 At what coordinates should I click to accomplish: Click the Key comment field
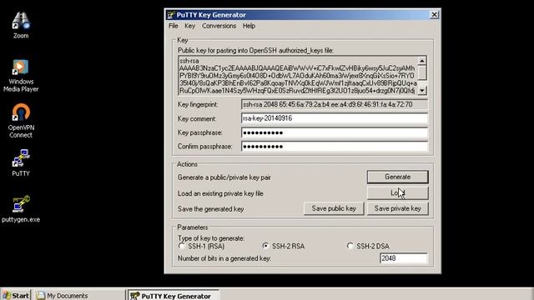pos(334,118)
